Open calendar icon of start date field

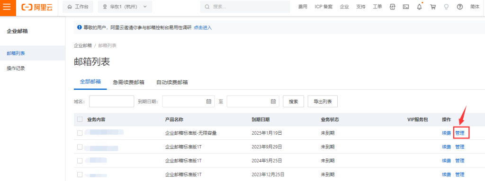point(209,101)
